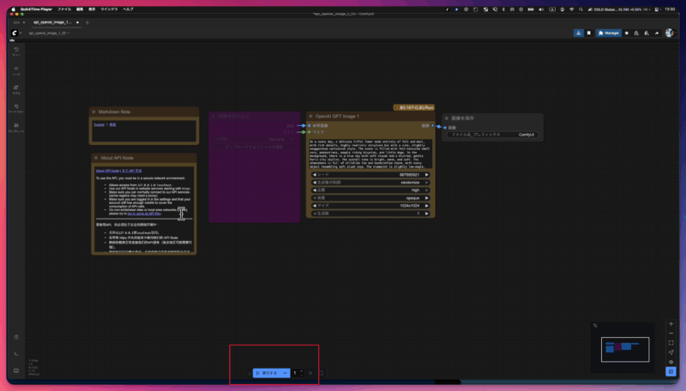The image size is (686, 391).
Task: Expand the run button dropdown arrow
Action: (285, 373)
